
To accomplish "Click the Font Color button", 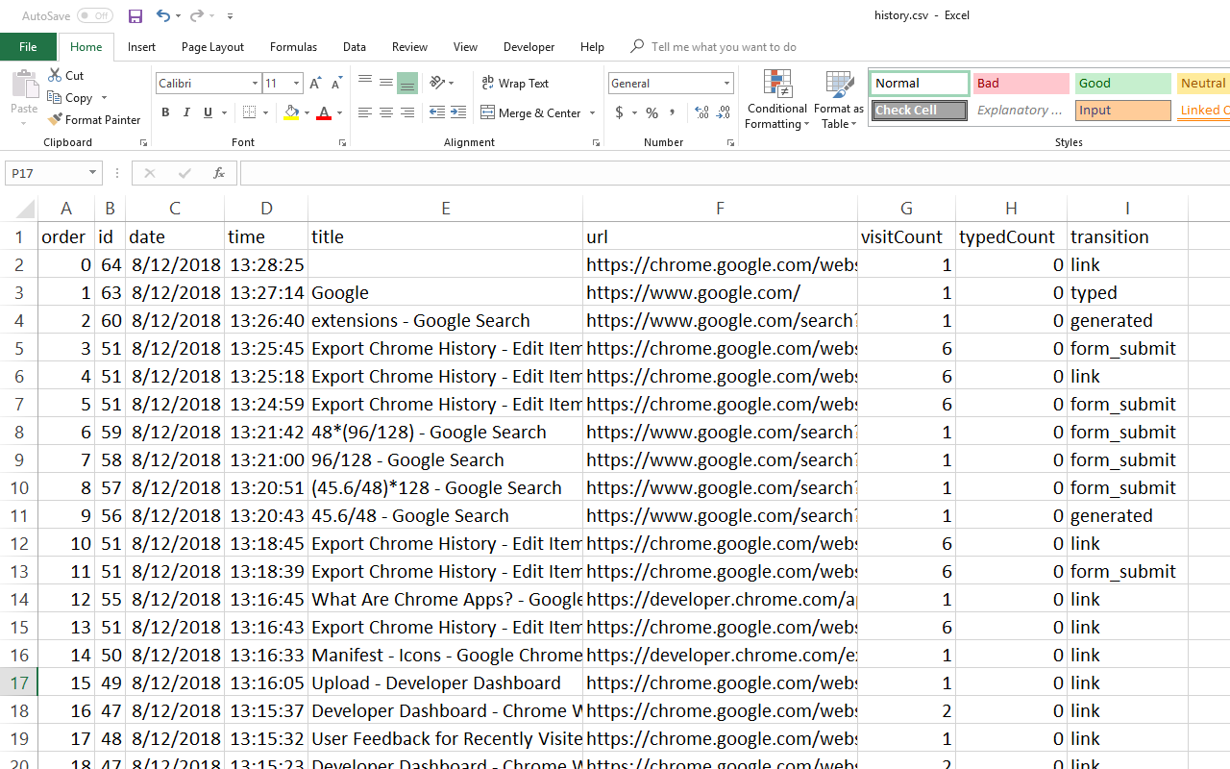I will 324,113.
